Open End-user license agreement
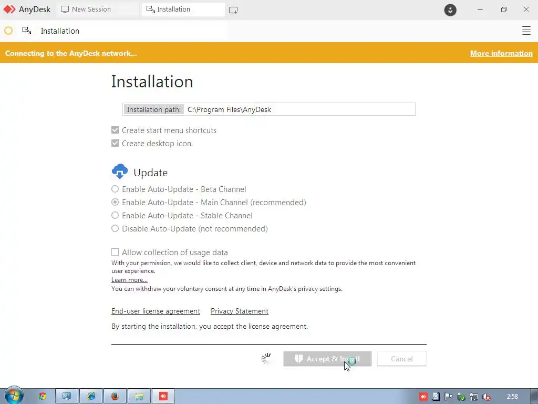538x404 pixels. 156,311
